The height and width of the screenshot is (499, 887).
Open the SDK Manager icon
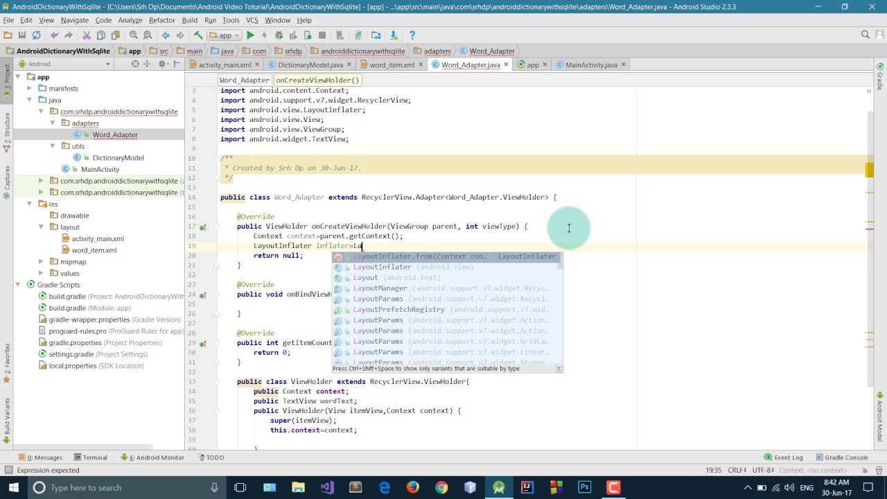(394, 35)
